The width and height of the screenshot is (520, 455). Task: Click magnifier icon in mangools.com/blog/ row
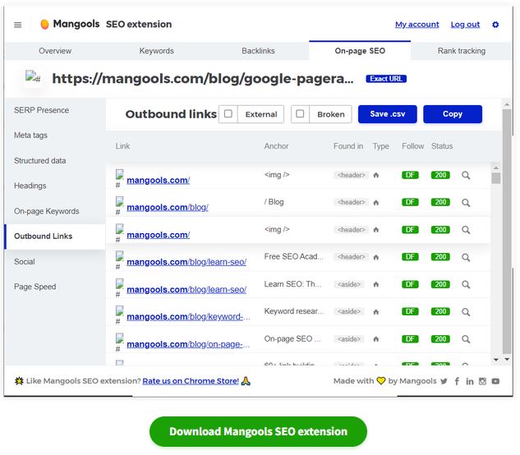[x=466, y=203]
